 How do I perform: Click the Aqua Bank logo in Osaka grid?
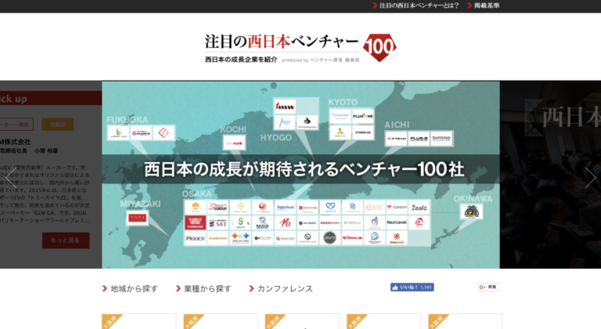pos(285,208)
